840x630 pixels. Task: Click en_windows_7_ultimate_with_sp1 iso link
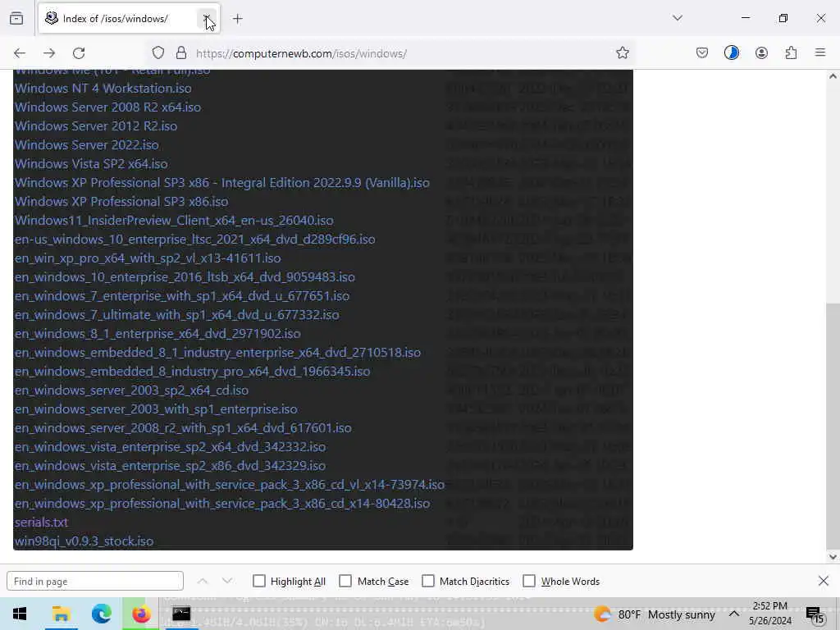tap(177, 314)
